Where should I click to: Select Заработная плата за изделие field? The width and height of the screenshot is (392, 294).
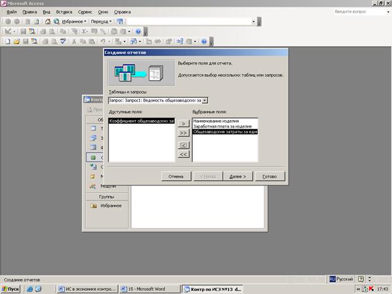tap(222, 126)
